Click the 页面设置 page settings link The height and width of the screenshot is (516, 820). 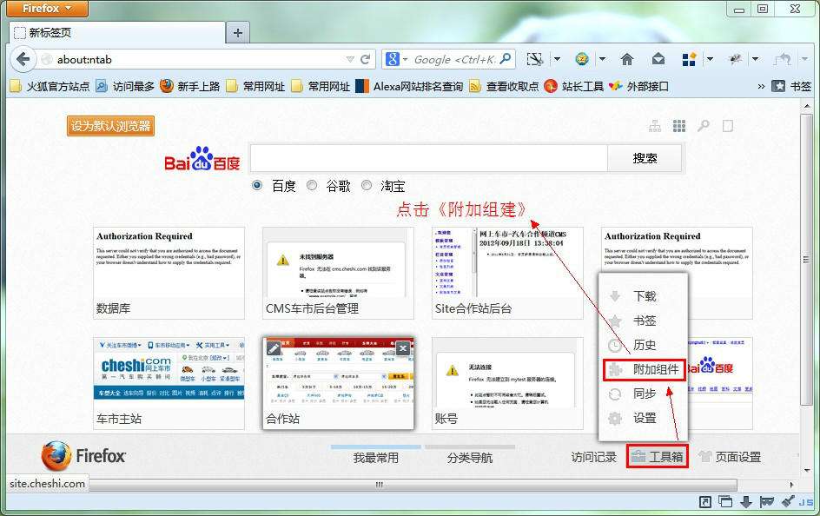click(730, 457)
